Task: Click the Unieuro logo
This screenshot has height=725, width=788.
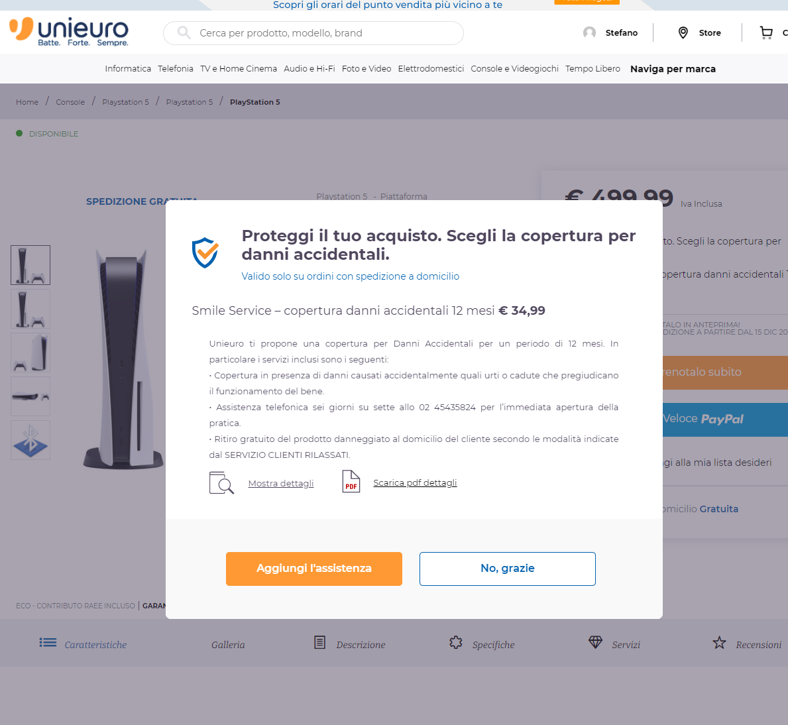Action: [x=69, y=32]
